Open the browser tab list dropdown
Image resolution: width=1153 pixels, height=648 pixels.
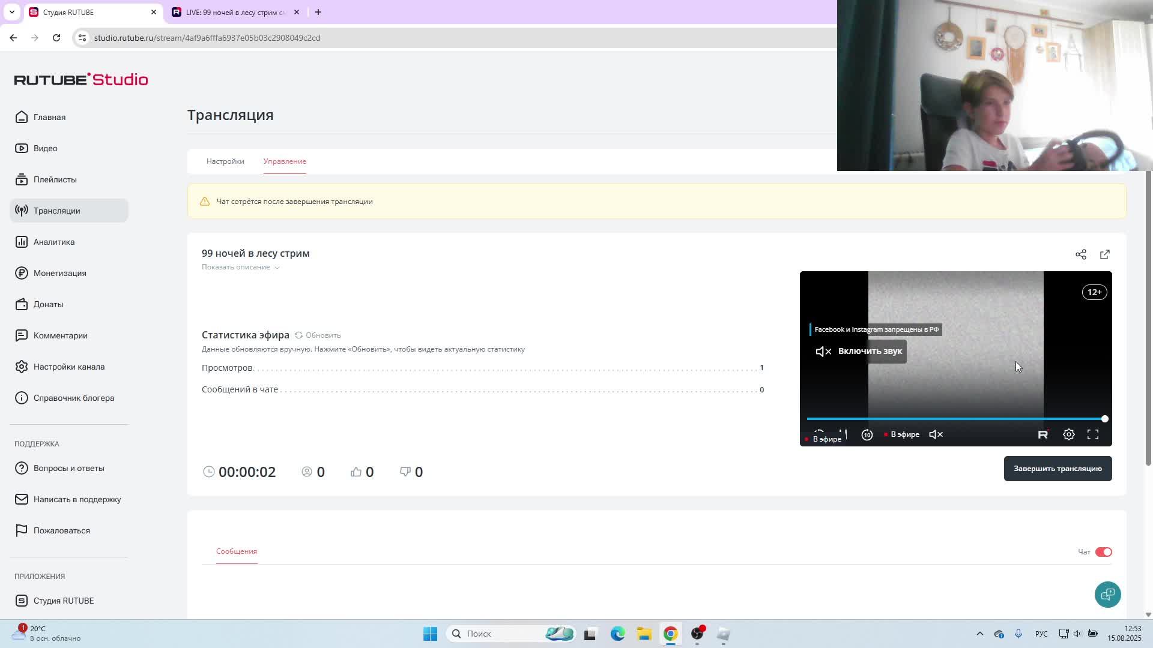(x=11, y=12)
